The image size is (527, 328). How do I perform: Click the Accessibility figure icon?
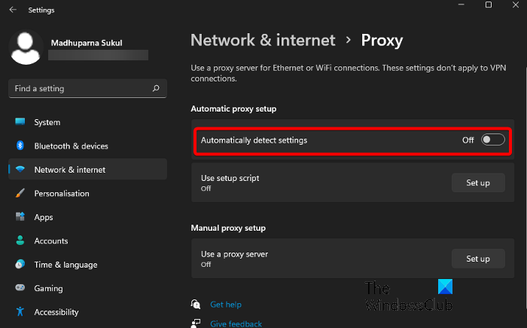pos(20,312)
